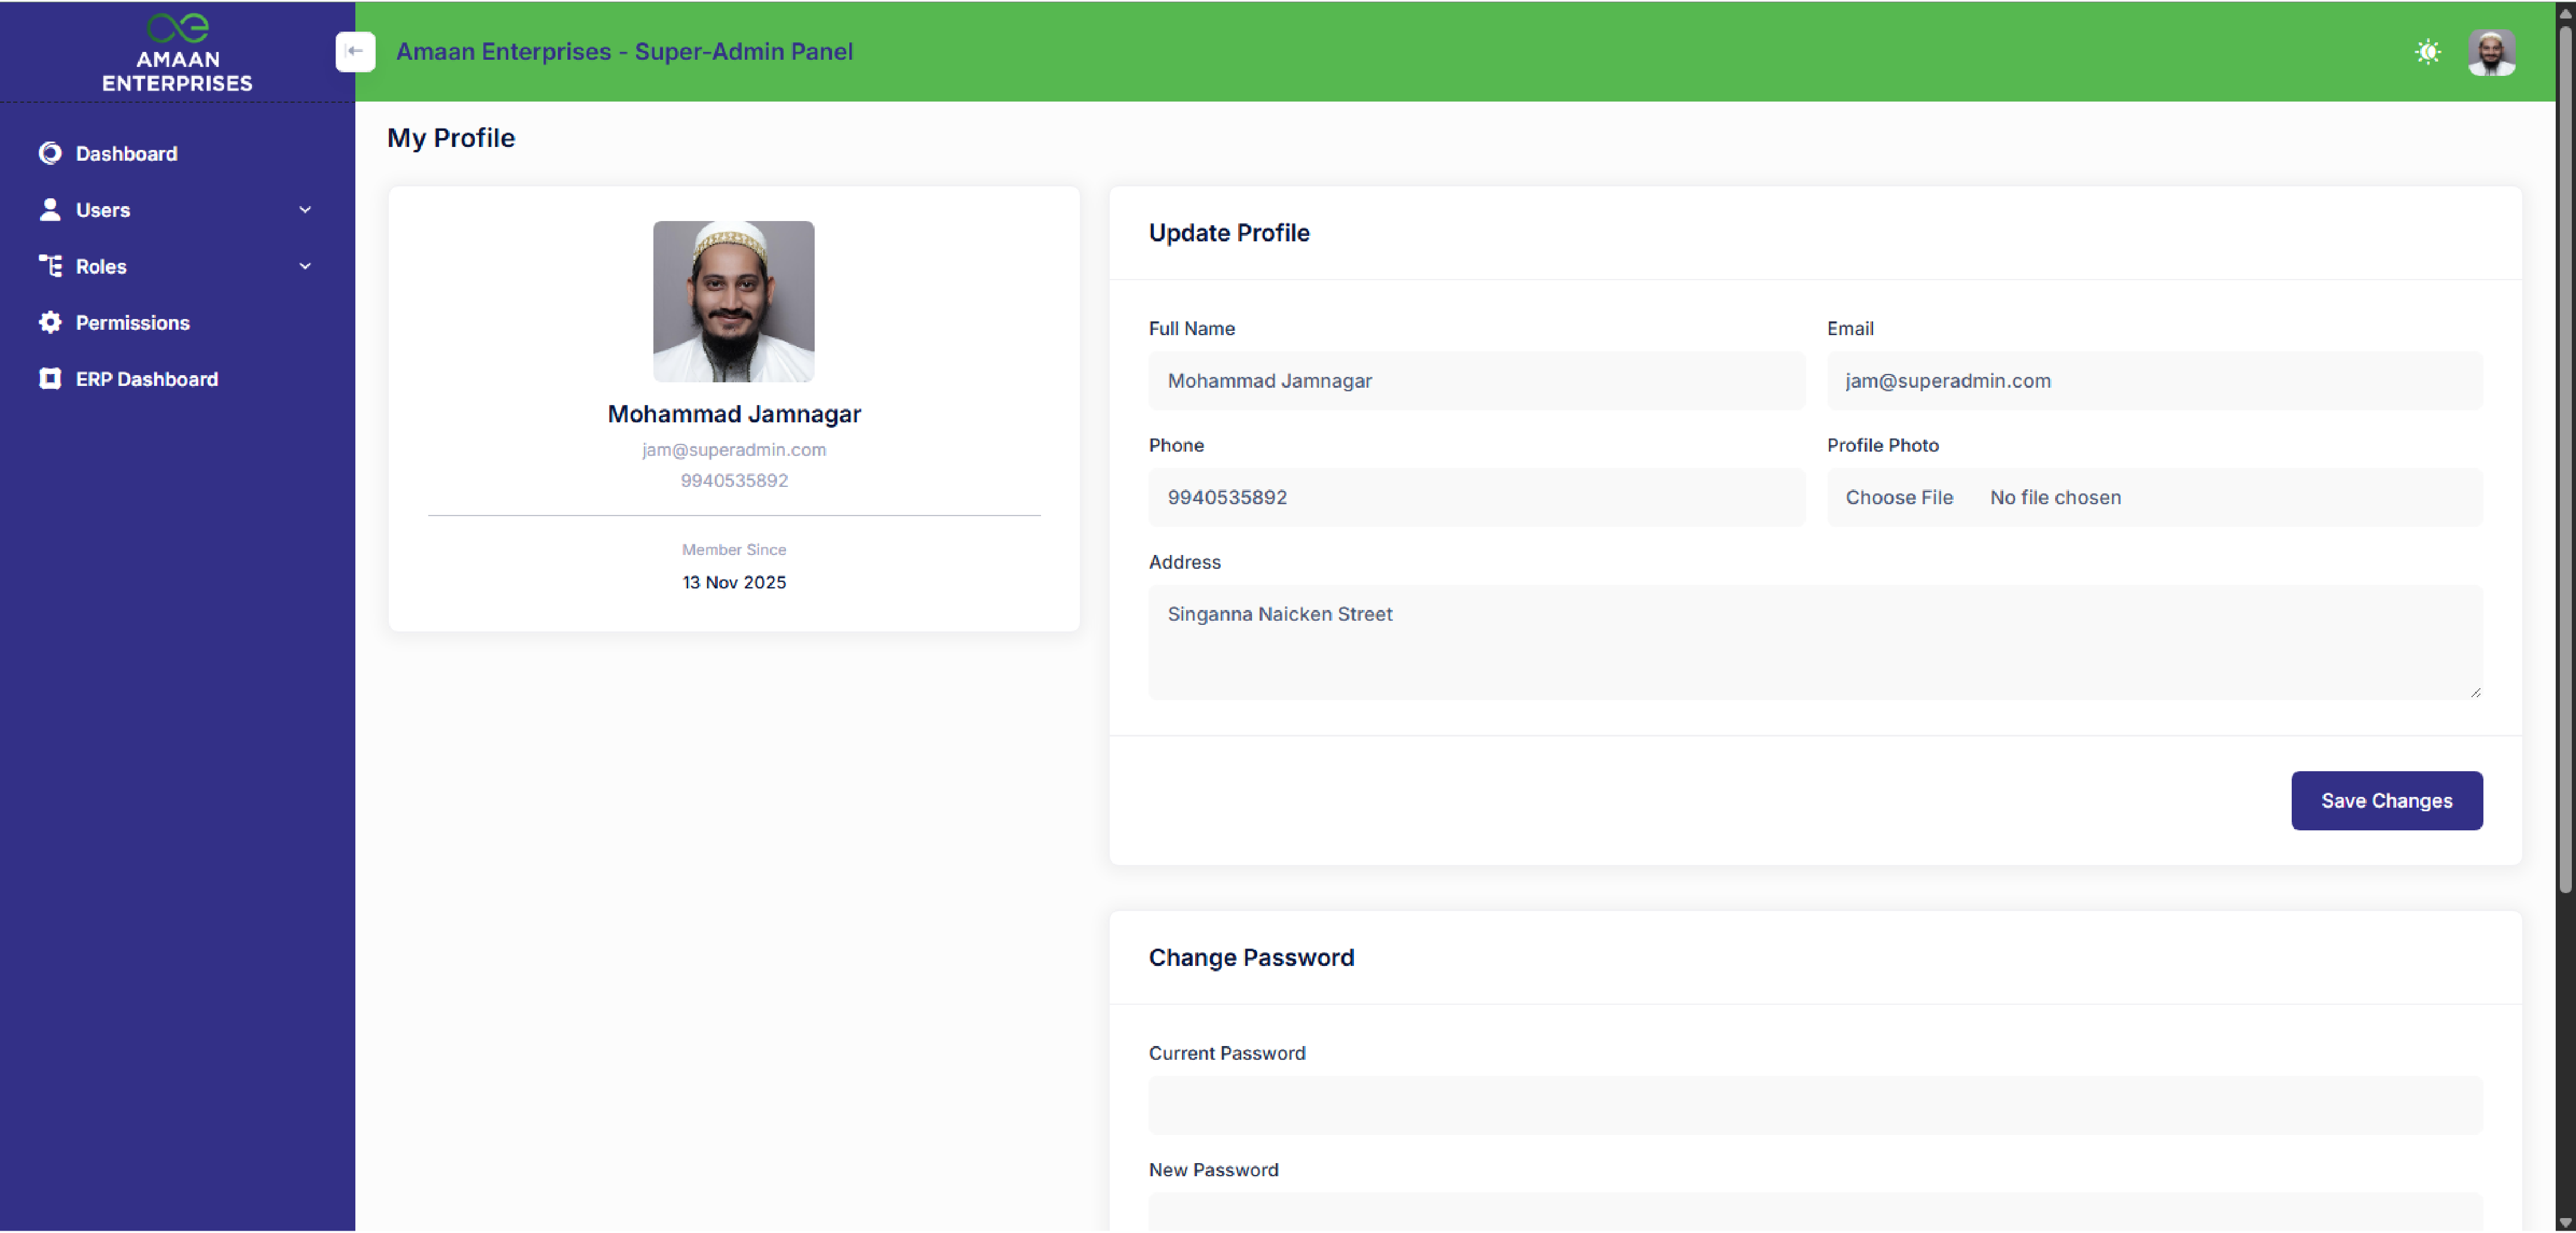Click the No file chosen text

click(x=2055, y=497)
